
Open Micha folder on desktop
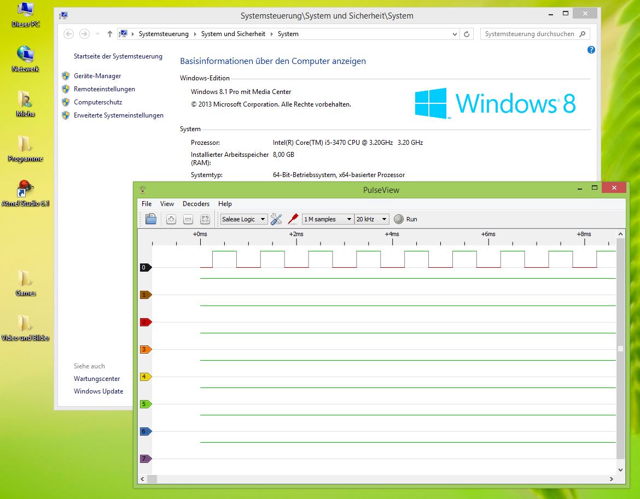25,104
